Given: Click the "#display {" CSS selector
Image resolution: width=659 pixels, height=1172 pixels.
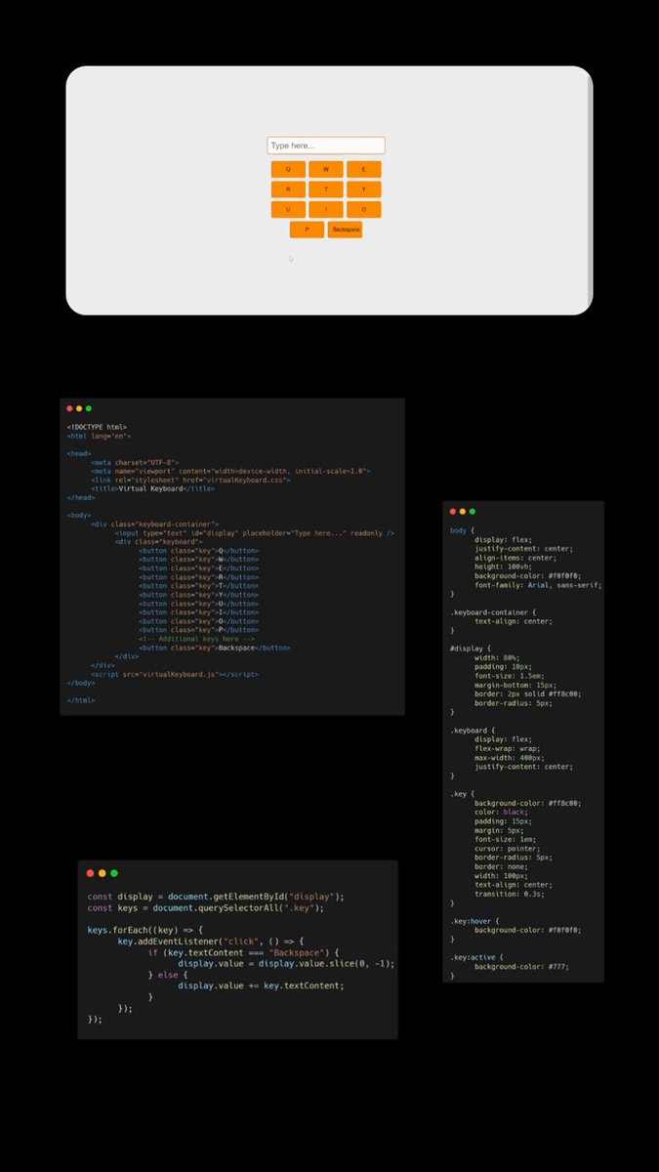Looking at the screenshot, I should [472, 649].
